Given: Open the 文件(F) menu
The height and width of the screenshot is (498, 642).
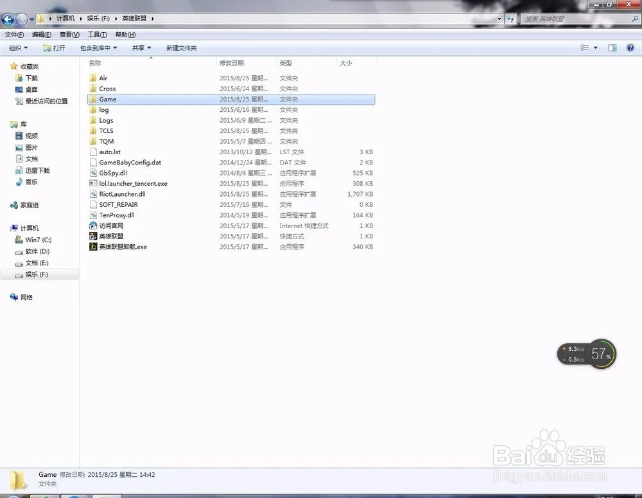Looking at the screenshot, I should pos(14,35).
